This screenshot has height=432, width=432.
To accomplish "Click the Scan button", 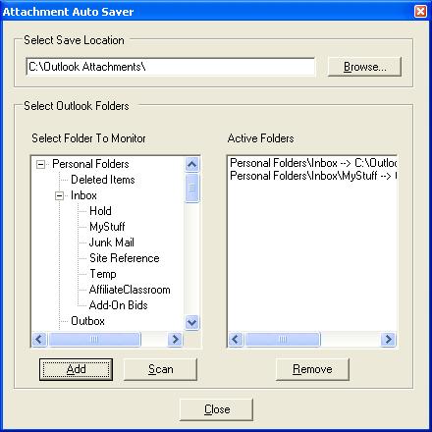I will [160, 369].
